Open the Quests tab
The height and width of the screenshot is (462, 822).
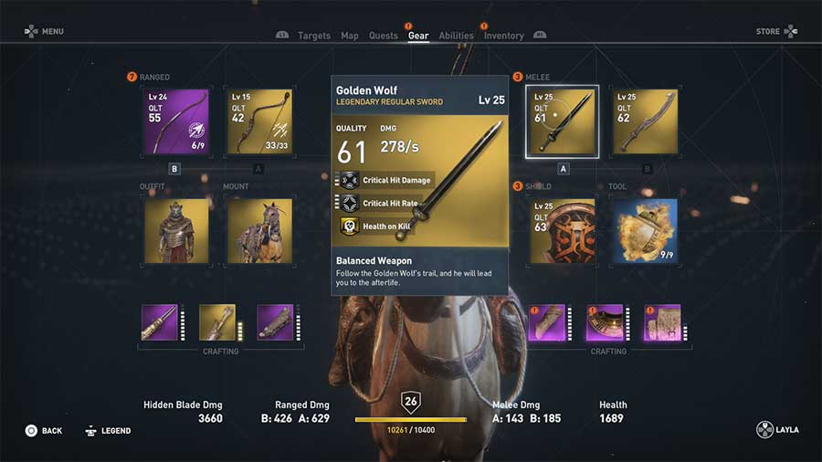point(384,36)
